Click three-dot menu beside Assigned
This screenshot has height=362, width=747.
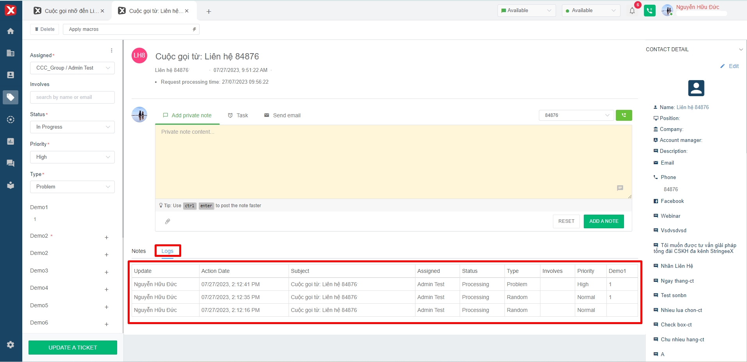112,50
